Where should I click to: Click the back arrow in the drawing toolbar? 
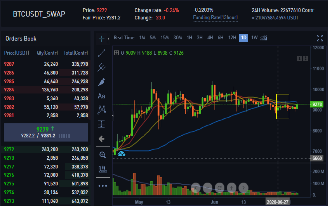(102, 139)
